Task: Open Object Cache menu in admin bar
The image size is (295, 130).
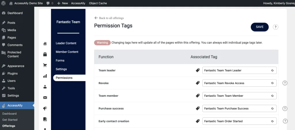Action: 98,3
